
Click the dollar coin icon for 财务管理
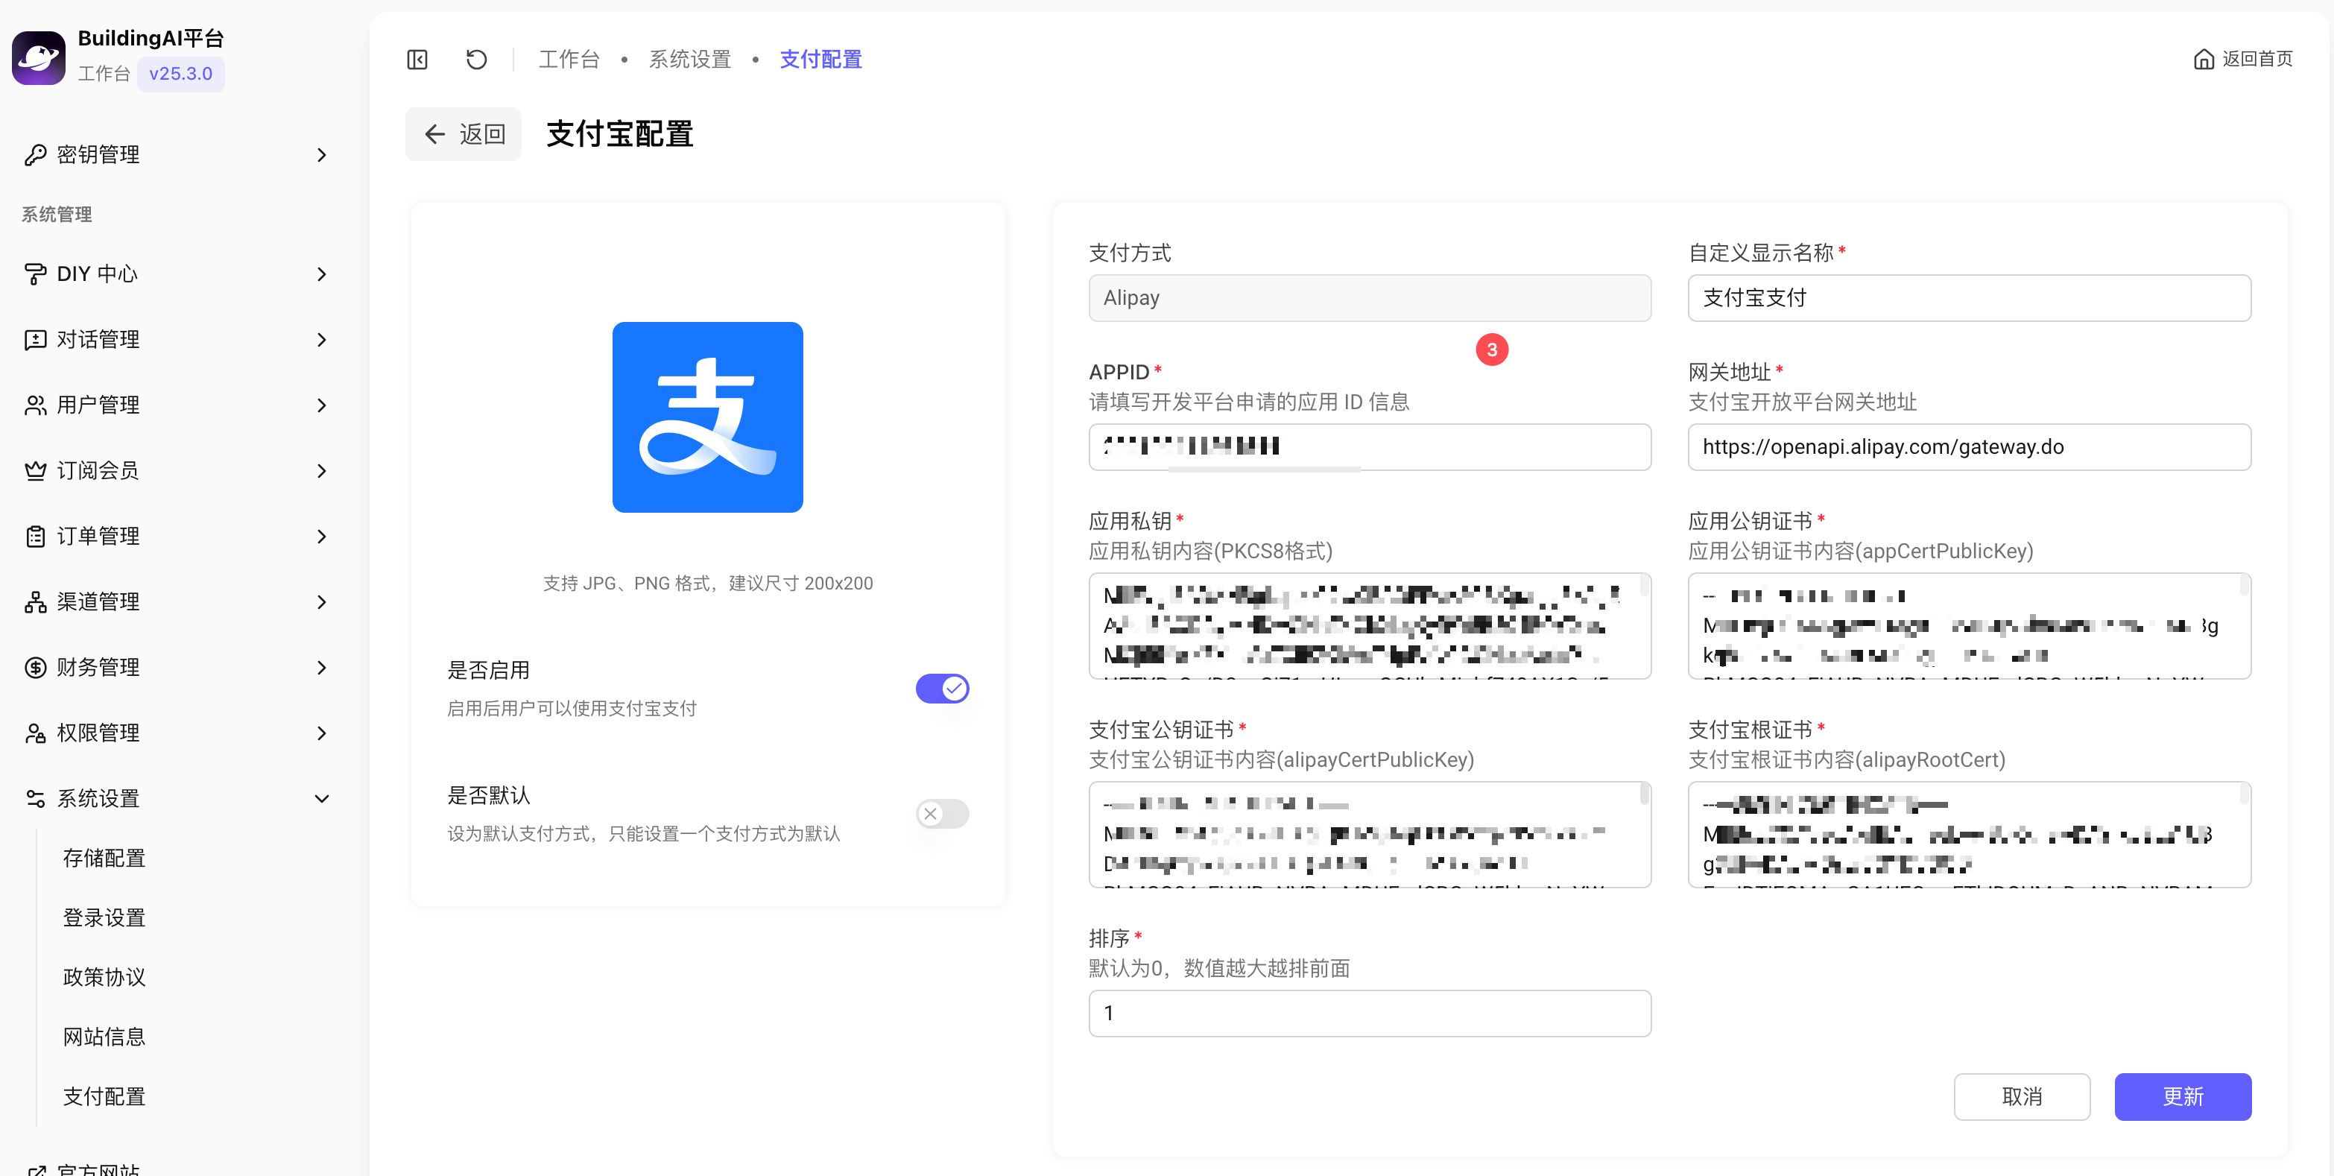tap(35, 668)
